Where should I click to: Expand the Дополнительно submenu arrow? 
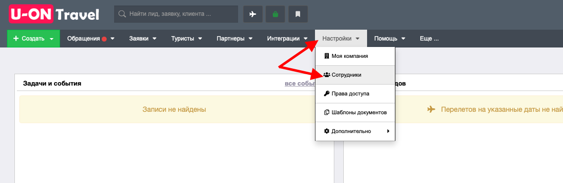click(388, 131)
